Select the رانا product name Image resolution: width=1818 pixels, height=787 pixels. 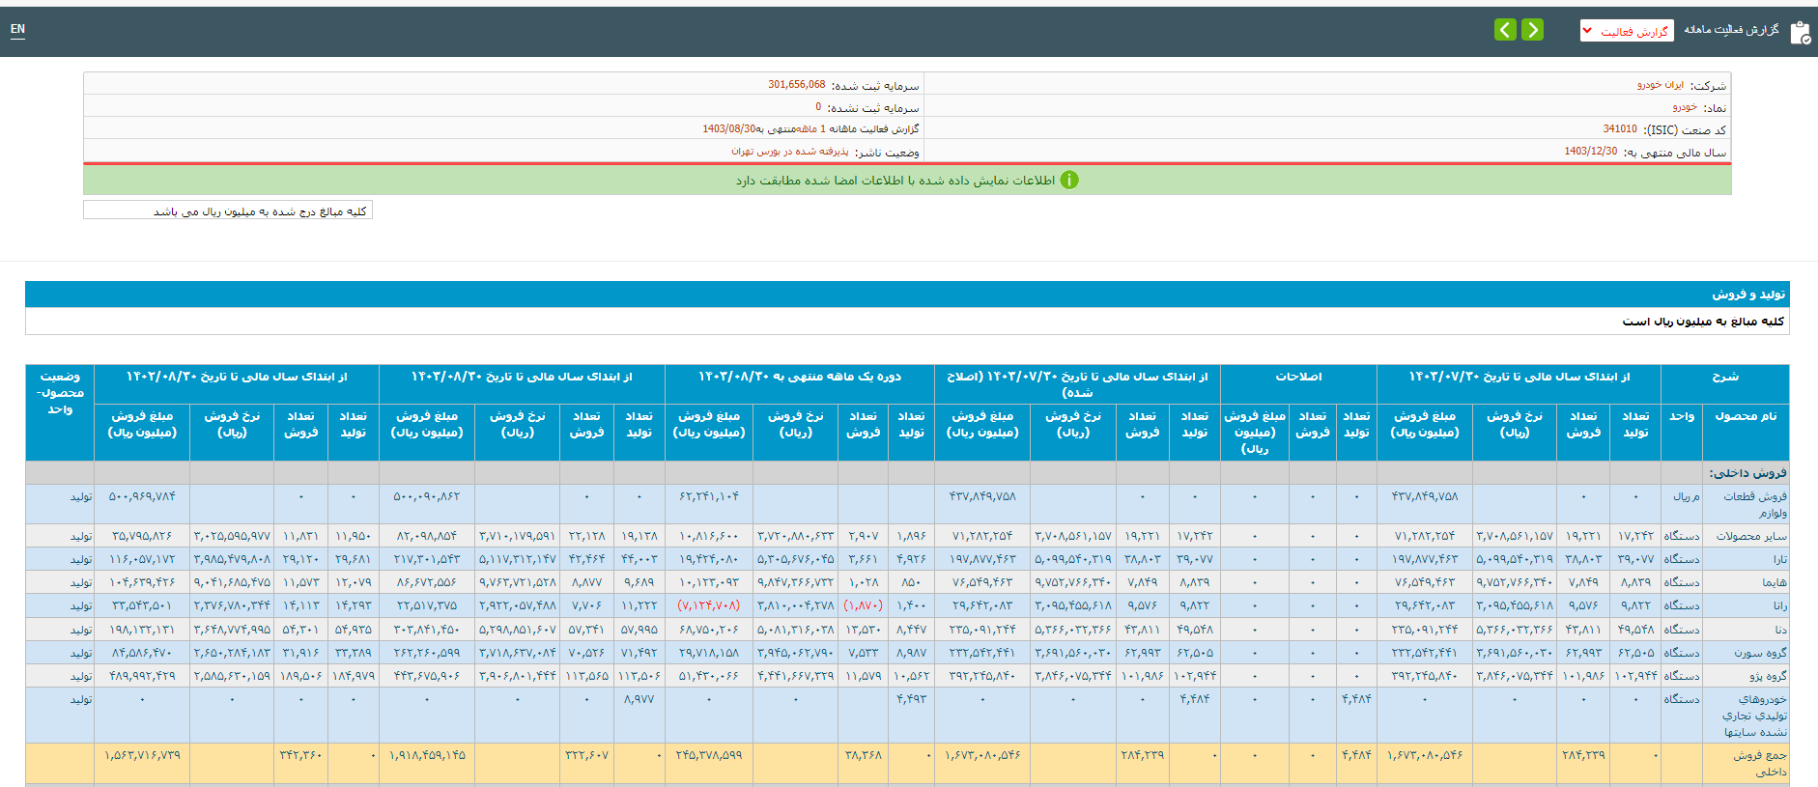pos(1779,605)
